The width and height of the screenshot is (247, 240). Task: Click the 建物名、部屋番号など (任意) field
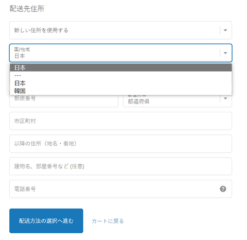120,166
